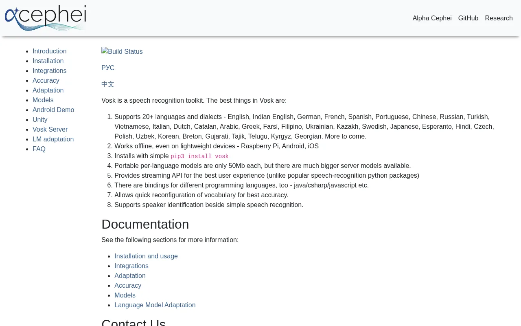Click 'Works offline, even on lightweight devices' item
The image size is (521, 326).
point(217,146)
